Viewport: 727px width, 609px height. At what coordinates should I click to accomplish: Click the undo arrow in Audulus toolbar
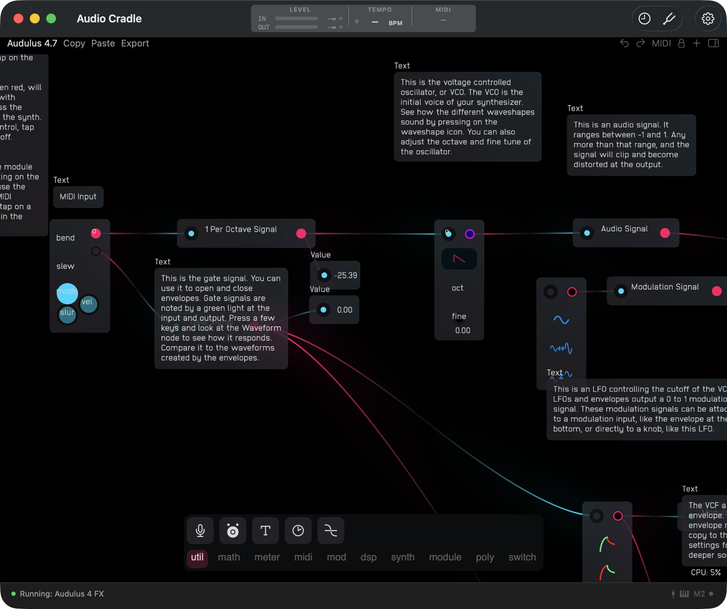(624, 43)
